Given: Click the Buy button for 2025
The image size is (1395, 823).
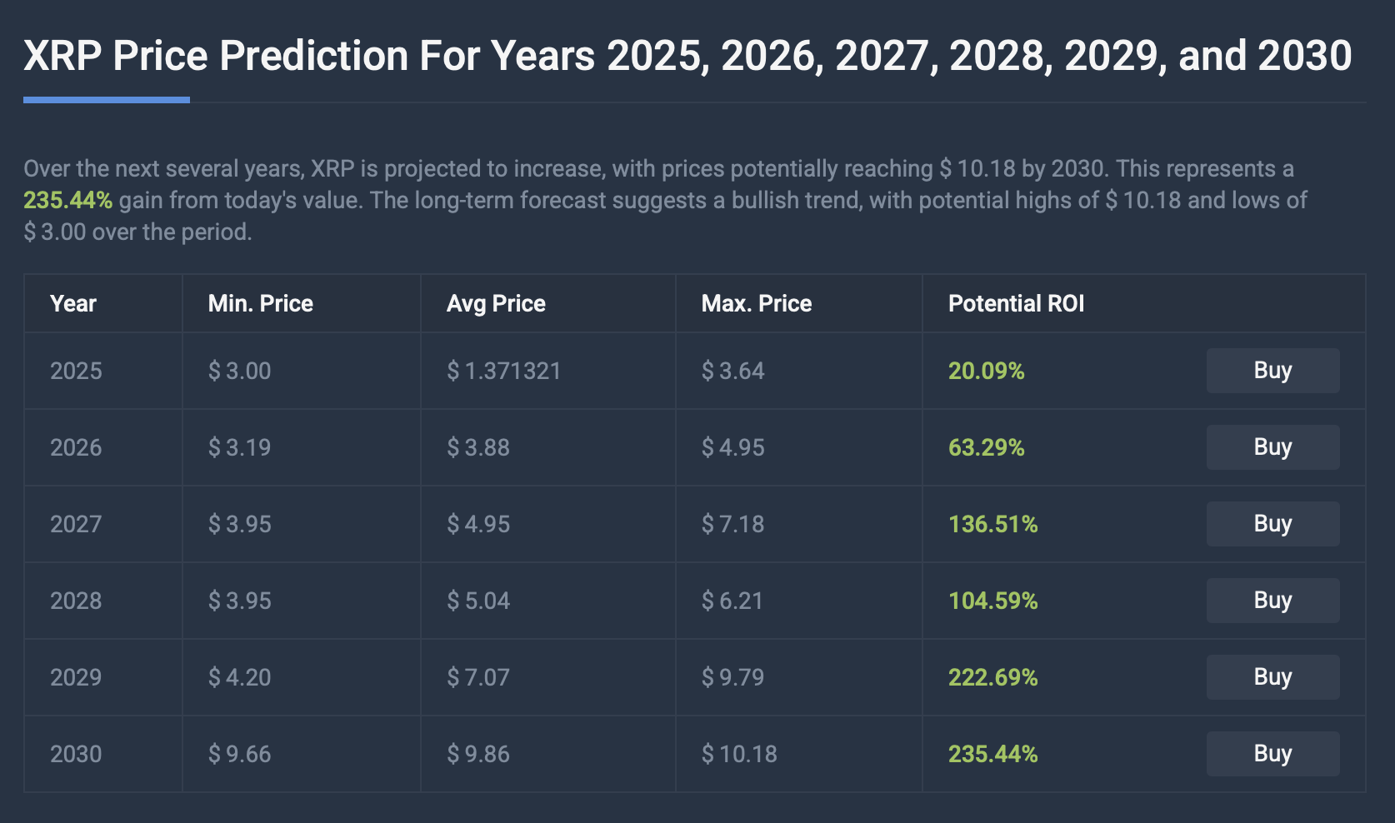Looking at the screenshot, I should pos(1272,371).
